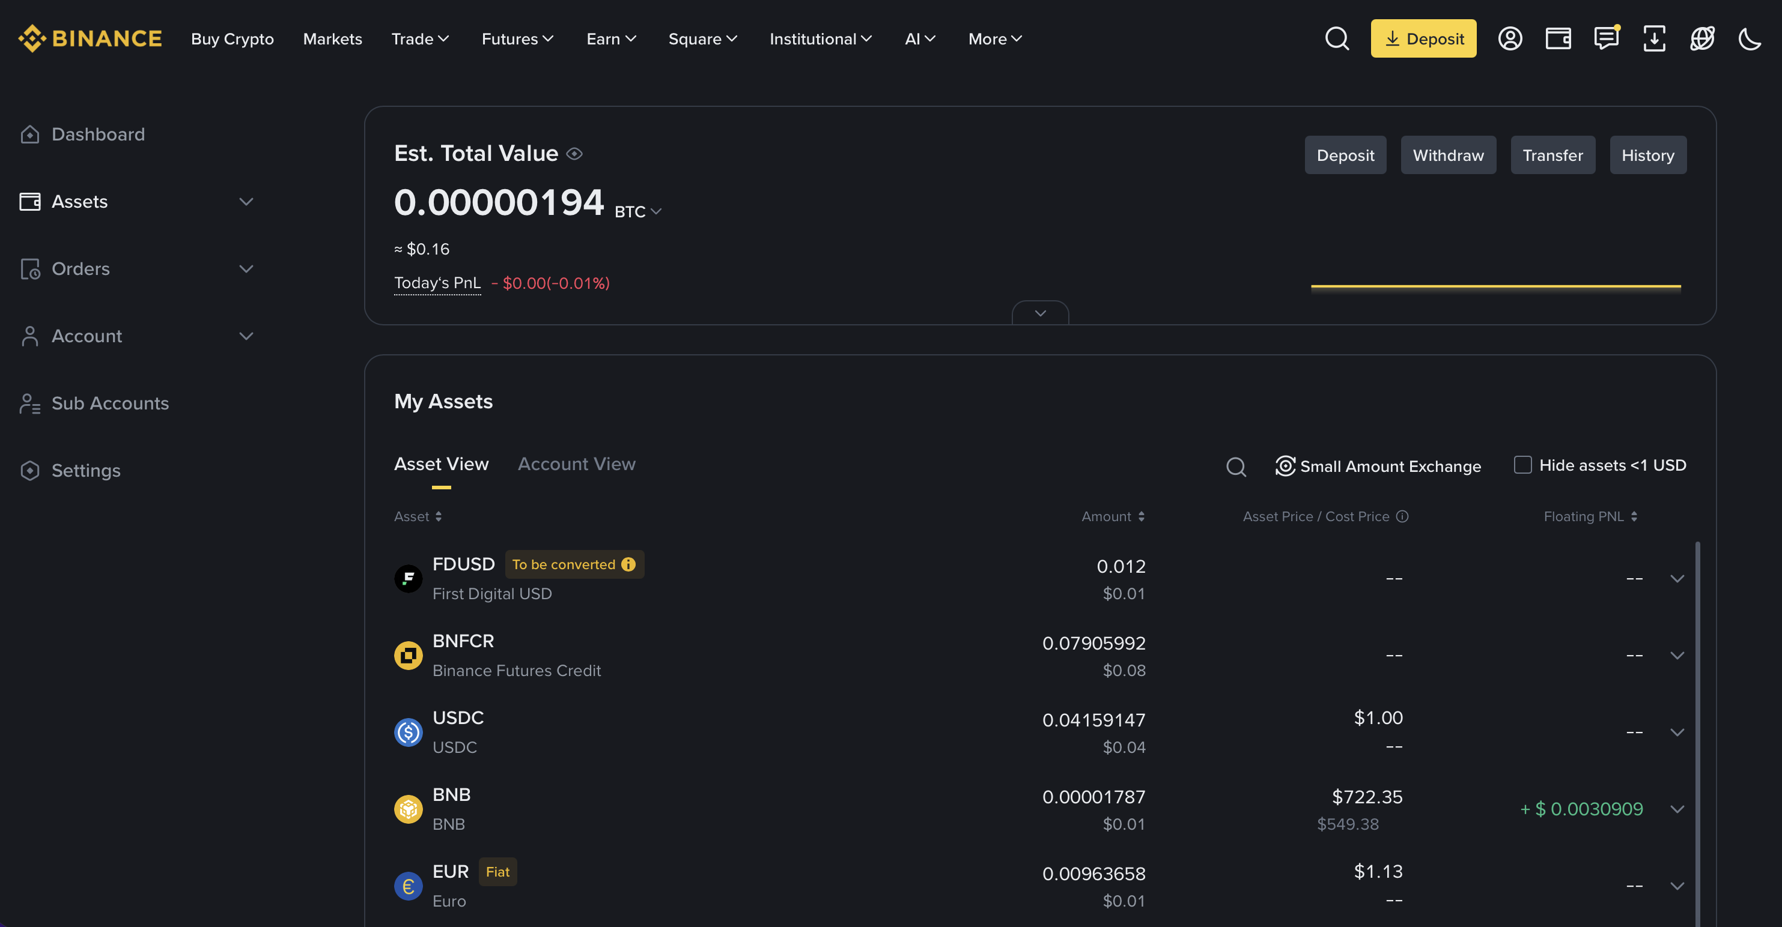Hide balance using the eye icon
Screen dimensions: 1782x927
(574, 154)
